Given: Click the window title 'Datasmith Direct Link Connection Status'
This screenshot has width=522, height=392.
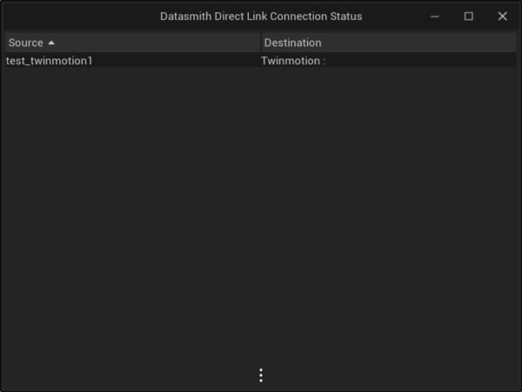Looking at the screenshot, I should click(261, 17).
